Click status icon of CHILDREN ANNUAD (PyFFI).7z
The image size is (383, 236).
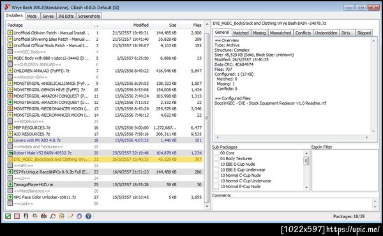(10, 71)
